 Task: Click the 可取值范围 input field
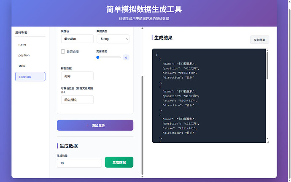77,100
